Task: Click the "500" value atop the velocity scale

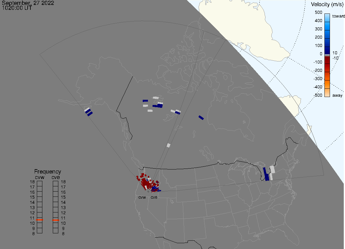Action: pyautogui.click(x=318, y=12)
